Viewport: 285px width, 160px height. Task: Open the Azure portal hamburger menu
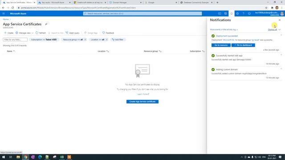click(4, 13)
